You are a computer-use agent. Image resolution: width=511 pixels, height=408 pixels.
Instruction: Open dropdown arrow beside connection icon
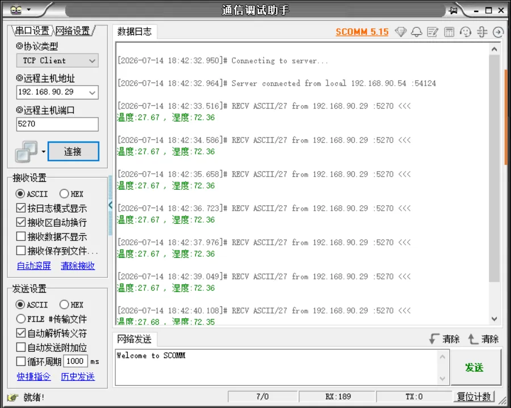point(43,152)
